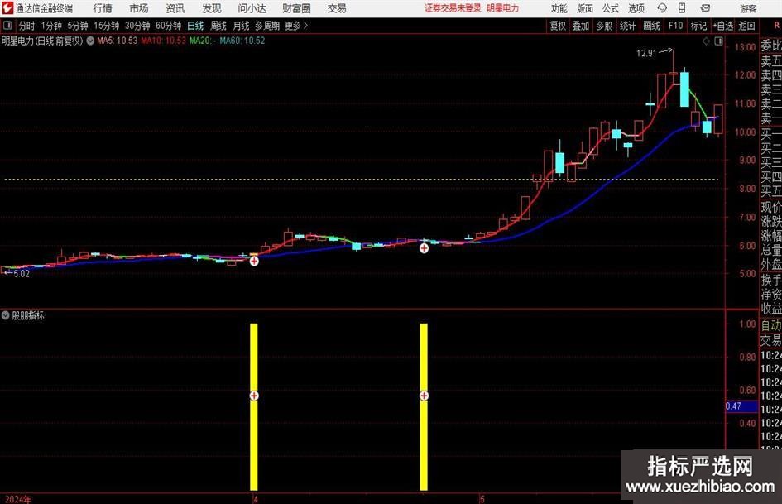The image size is (782, 504).
Task: Open the 行情 menu
Action: click(103, 8)
